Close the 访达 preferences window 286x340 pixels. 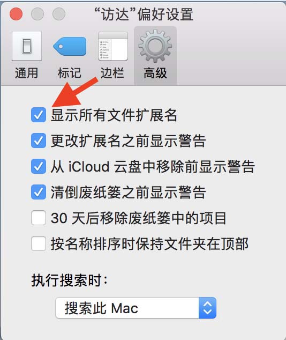pos(16,14)
